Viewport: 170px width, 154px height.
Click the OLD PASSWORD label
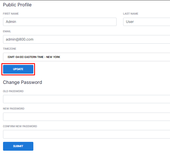[13, 91]
